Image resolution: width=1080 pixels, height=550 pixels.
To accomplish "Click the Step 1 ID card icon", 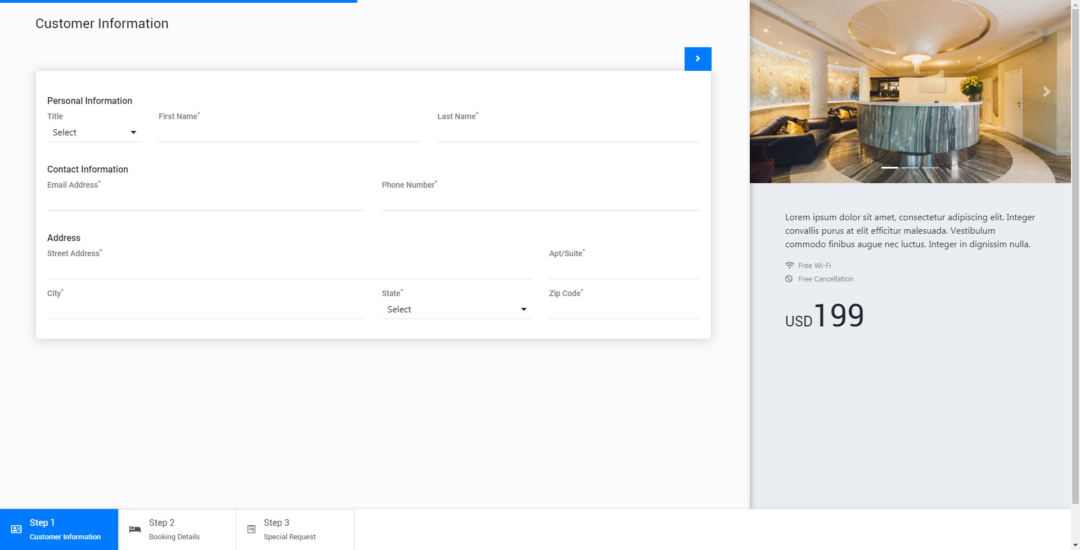I will (x=16, y=529).
